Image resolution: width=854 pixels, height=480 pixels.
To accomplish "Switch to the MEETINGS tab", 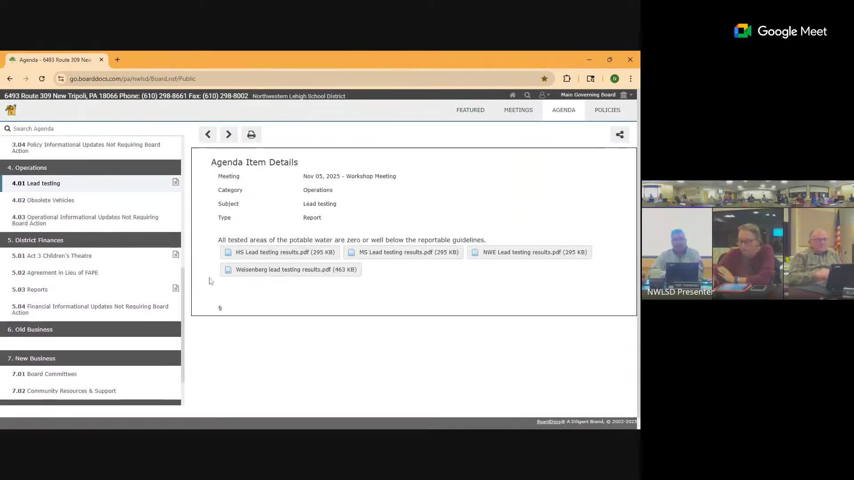I will pyautogui.click(x=518, y=110).
